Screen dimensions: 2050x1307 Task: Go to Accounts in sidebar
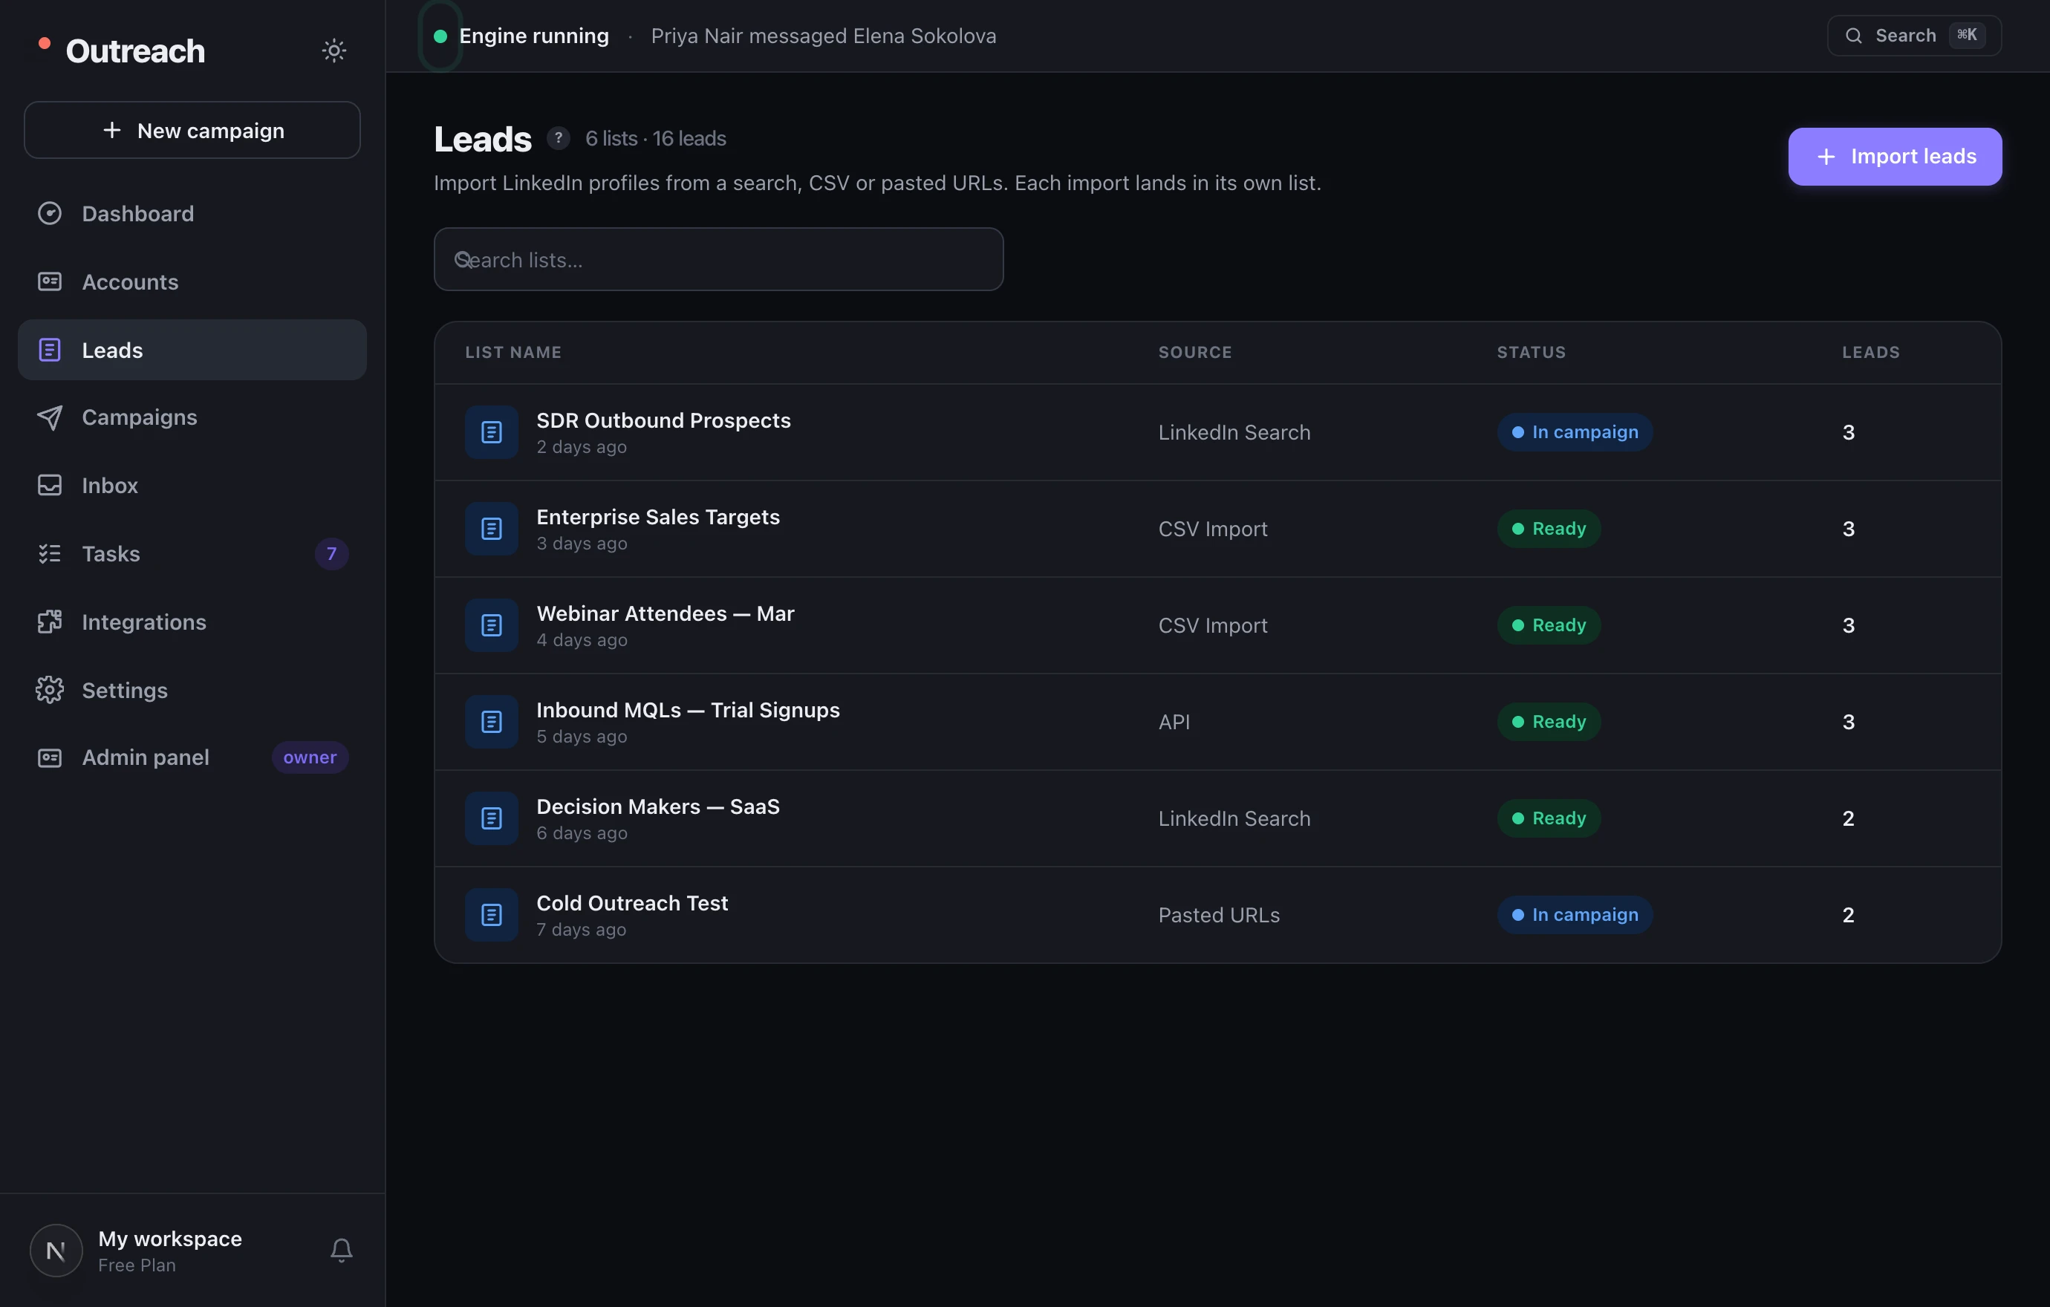(192, 281)
